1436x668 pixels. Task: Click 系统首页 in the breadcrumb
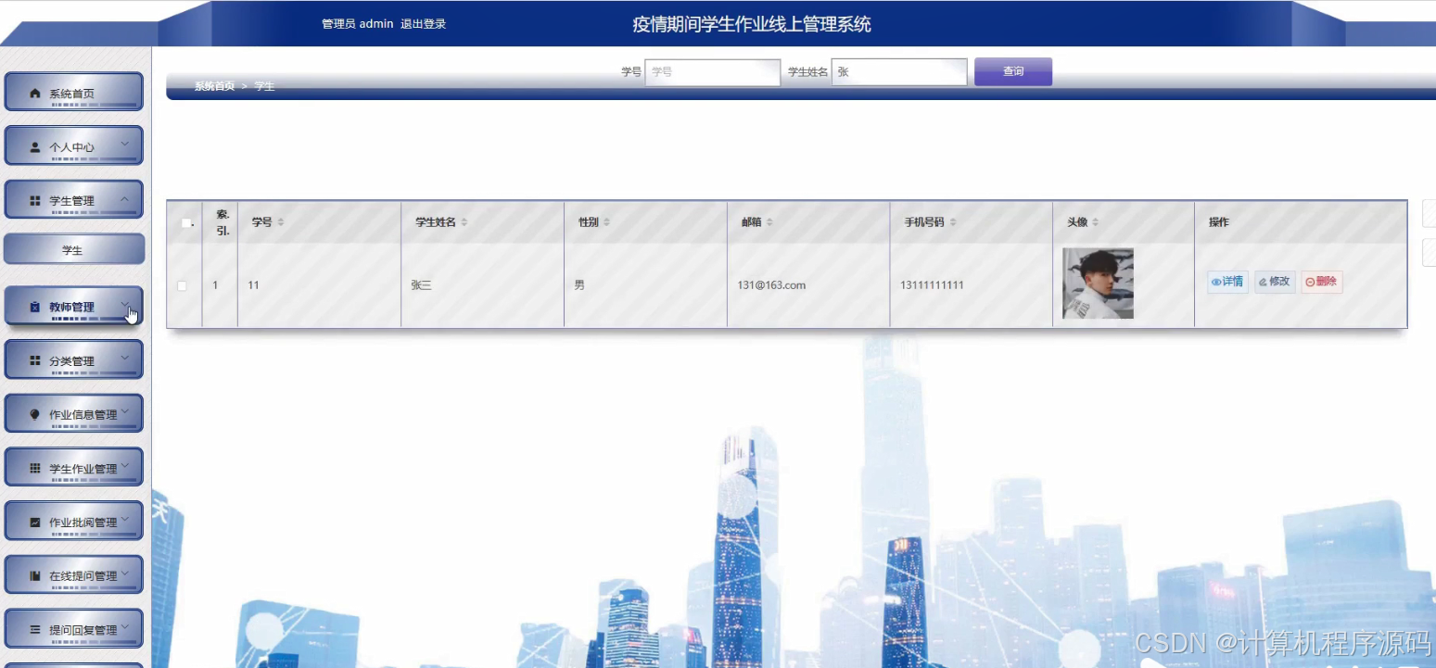214,86
